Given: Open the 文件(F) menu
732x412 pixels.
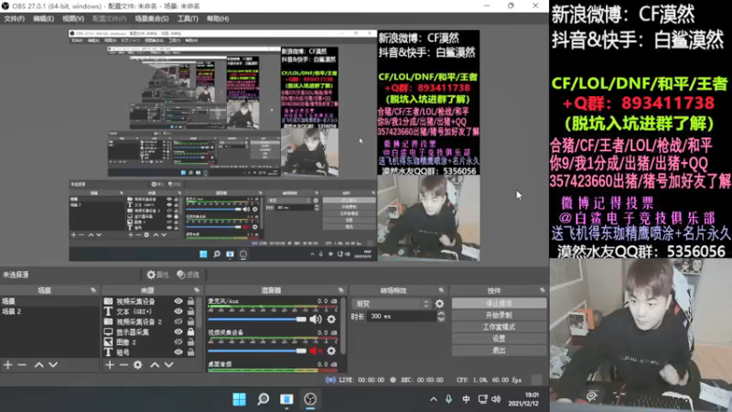Looking at the screenshot, I should tap(14, 18).
